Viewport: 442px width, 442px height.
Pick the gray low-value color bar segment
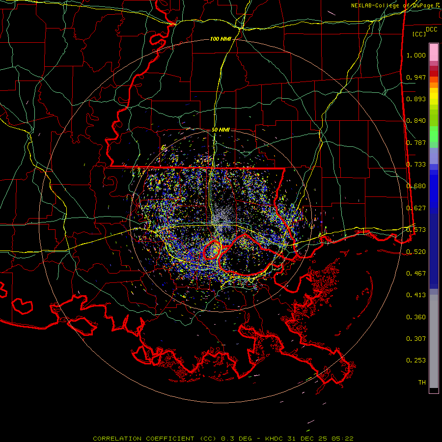click(x=434, y=341)
